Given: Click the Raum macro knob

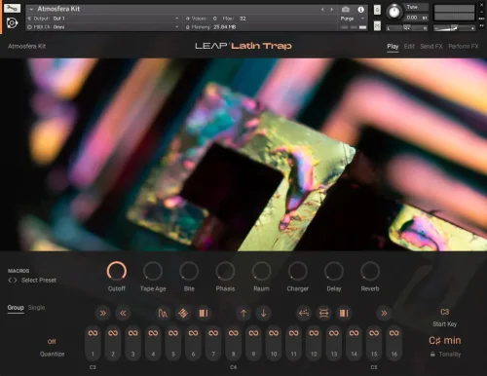Looking at the screenshot, I should click(x=261, y=271).
